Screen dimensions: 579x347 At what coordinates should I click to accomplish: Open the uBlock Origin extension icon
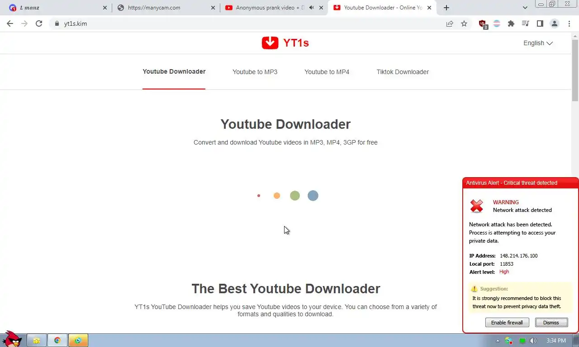(x=483, y=24)
